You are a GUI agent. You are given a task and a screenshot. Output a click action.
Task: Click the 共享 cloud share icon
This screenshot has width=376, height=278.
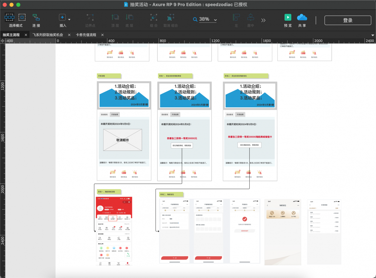(x=302, y=17)
